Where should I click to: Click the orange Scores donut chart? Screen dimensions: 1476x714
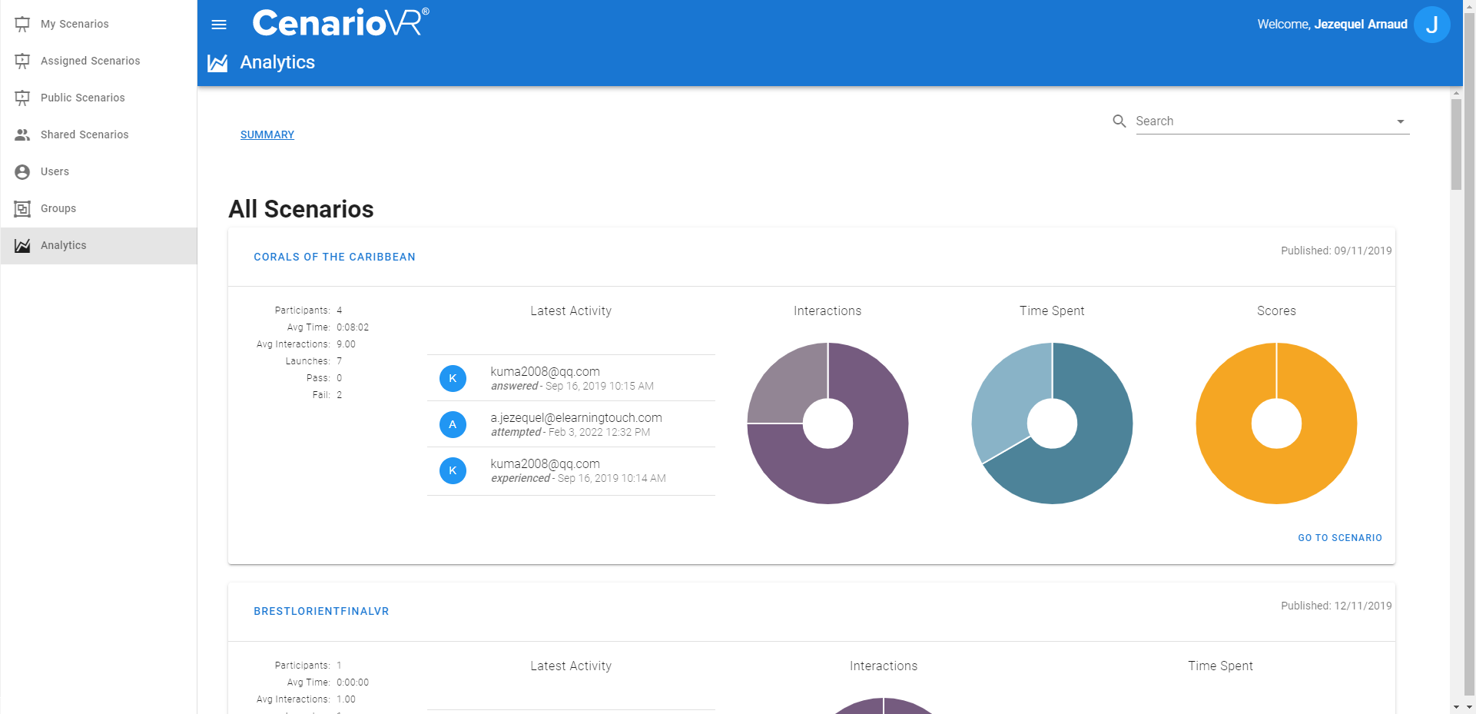1276,423
